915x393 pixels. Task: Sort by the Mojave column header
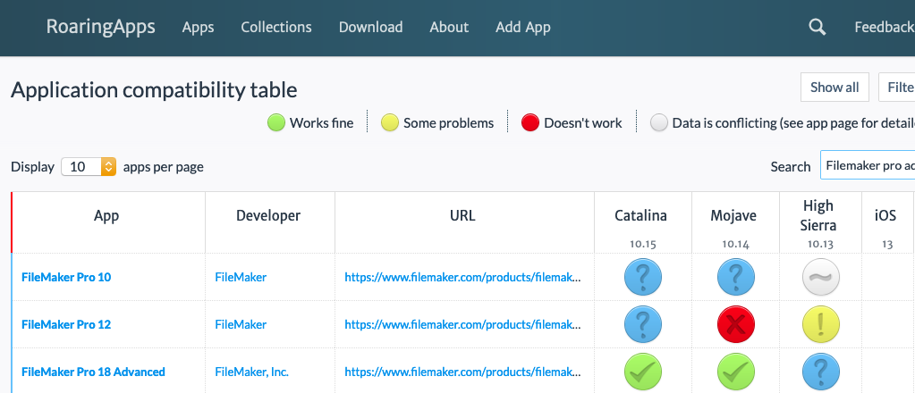(735, 222)
